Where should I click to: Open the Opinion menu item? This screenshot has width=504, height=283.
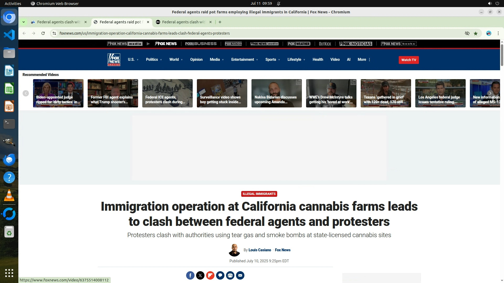click(x=196, y=59)
